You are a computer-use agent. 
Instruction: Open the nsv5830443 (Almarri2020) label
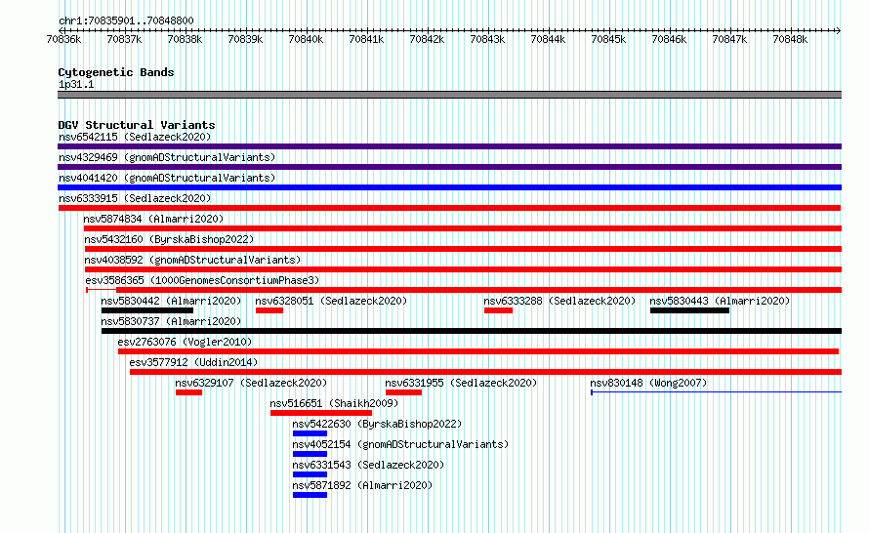(720, 301)
